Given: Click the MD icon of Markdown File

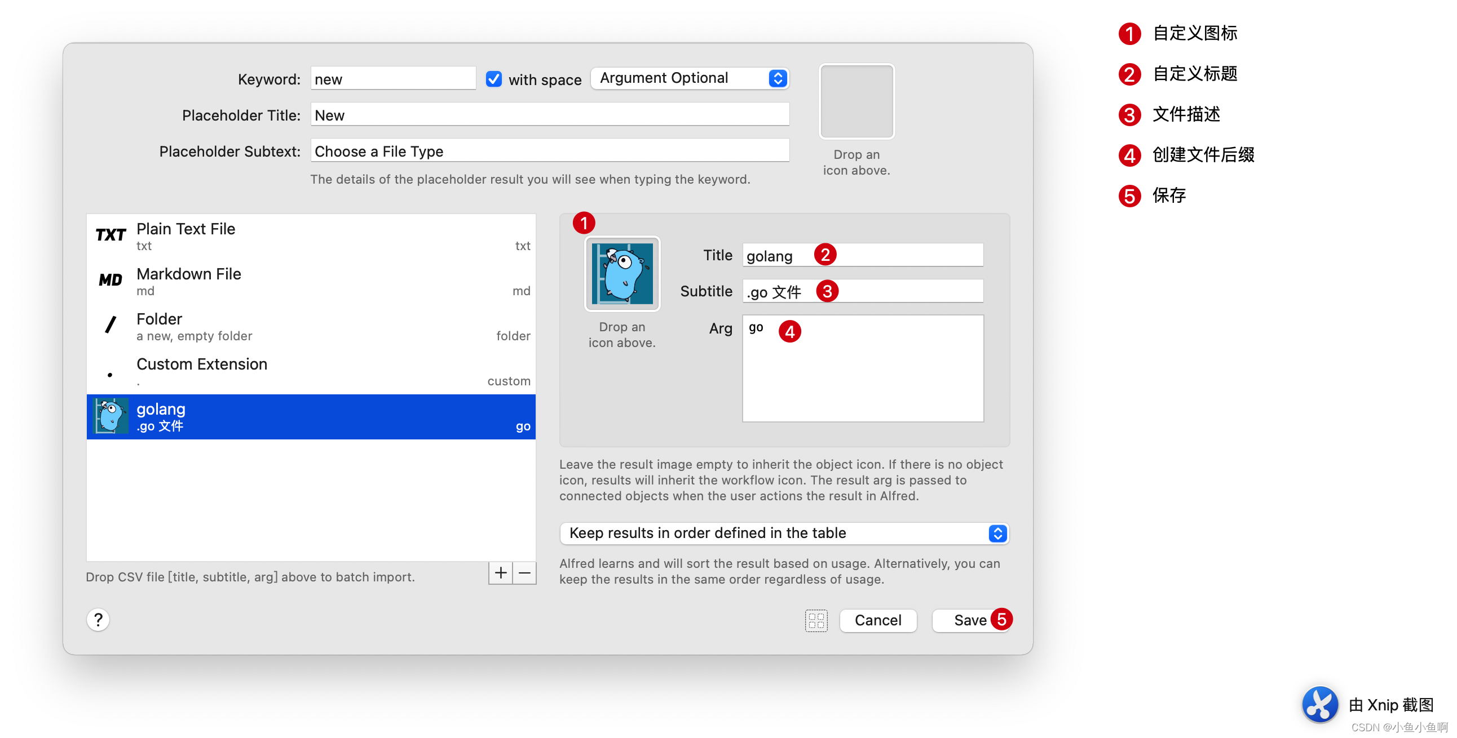Looking at the screenshot, I should coord(111,281).
